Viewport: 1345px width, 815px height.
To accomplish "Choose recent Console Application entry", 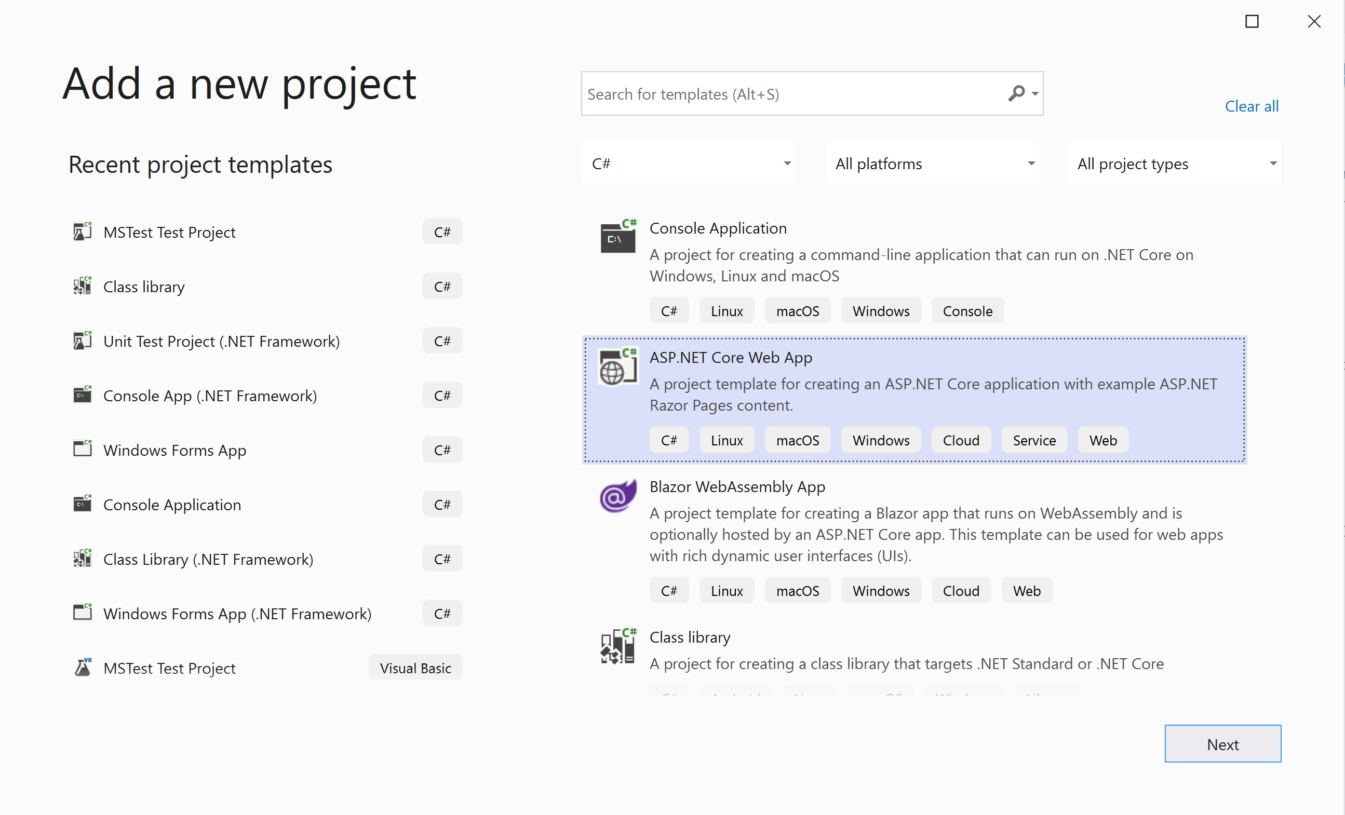I will pyautogui.click(x=267, y=505).
